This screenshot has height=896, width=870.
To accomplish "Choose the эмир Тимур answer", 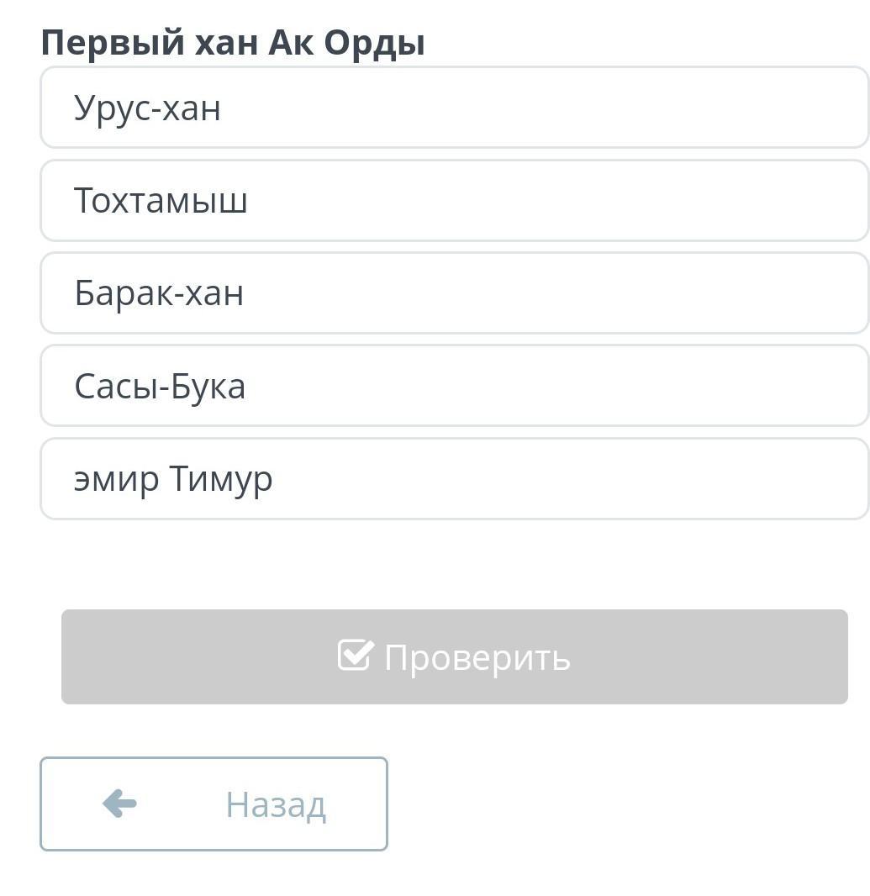I will [173, 479].
